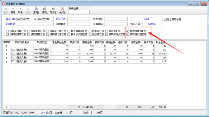Check 按会员汇总

click(x=107, y=31)
